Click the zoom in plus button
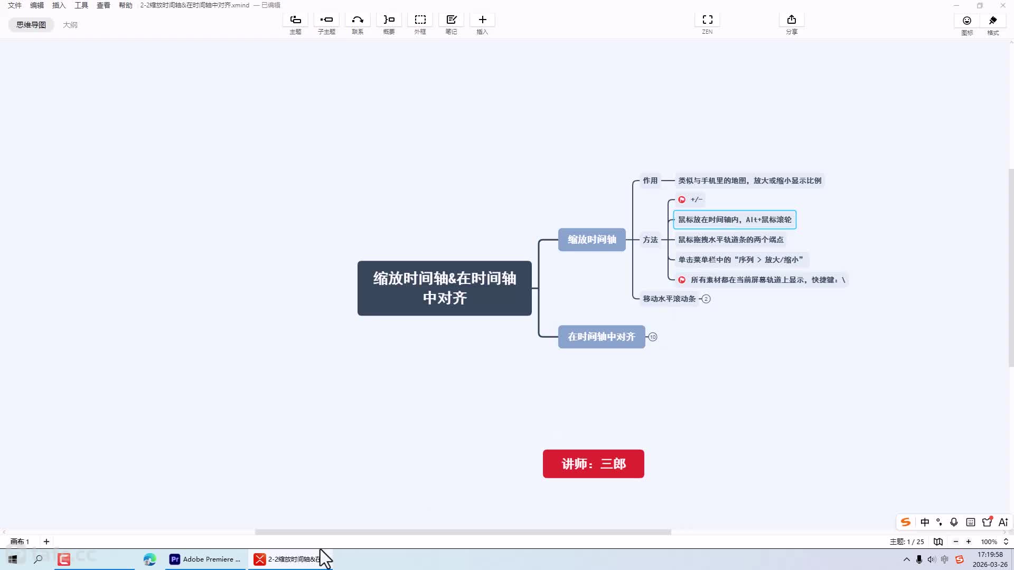The image size is (1014, 570). tap(969, 541)
